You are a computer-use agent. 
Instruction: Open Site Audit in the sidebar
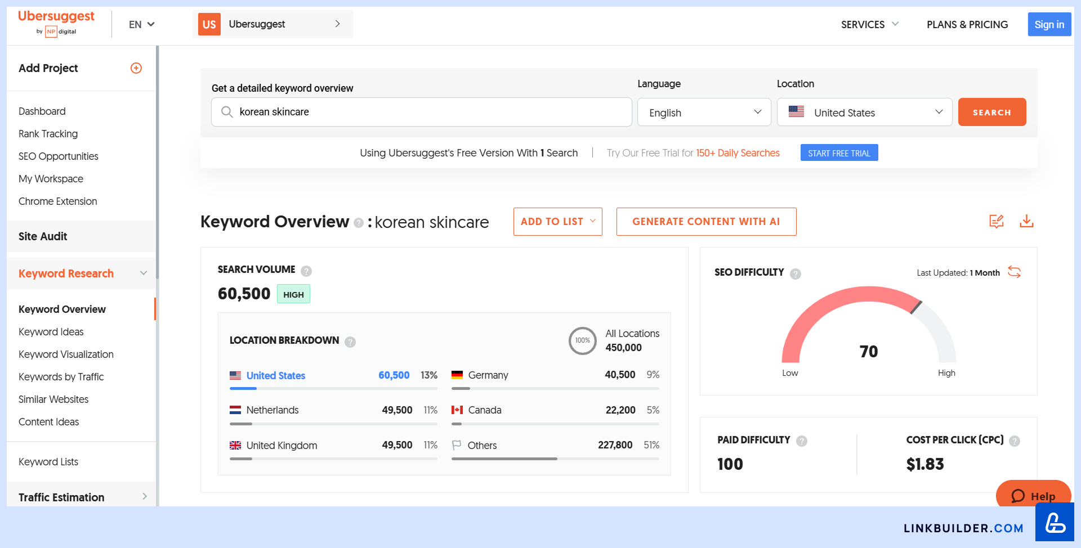pos(43,236)
